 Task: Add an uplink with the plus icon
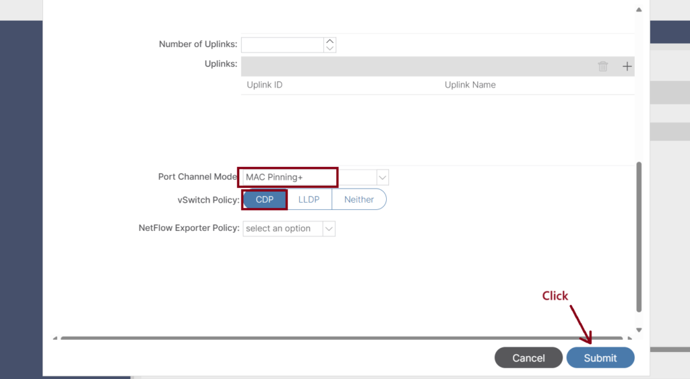pyautogui.click(x=627, y=67)
